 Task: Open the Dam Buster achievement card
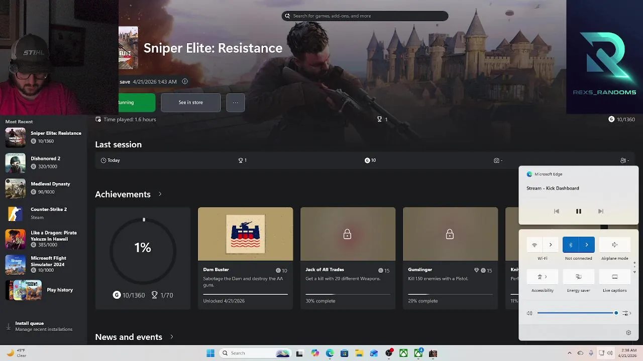pyautogui.click(x=245, y=258)
